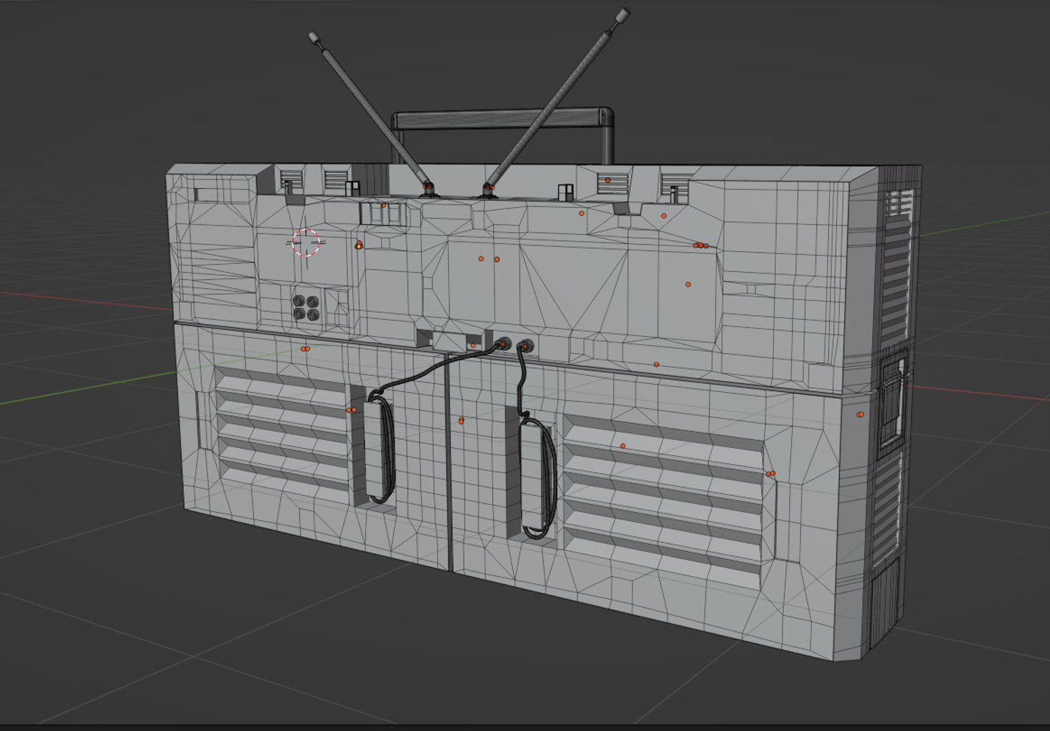Select the right coiled cable holder
Viewport: 1050px width, 731px height.
click(x=537, y=478)
